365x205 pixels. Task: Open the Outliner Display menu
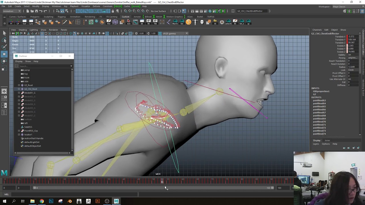19,61
